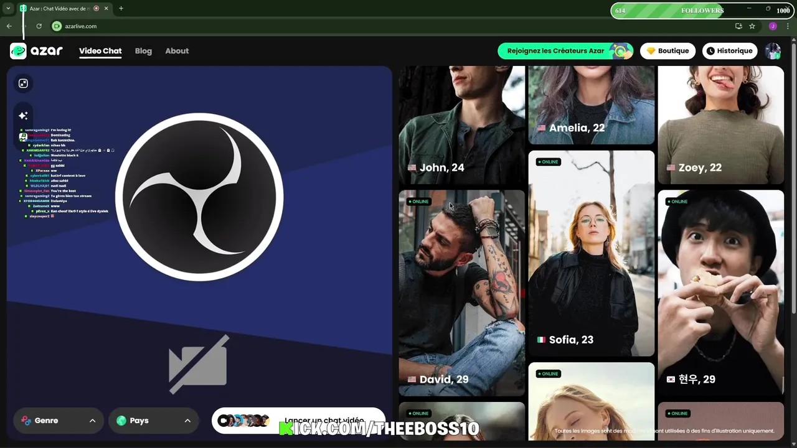Screen dimensions: 797x448
Task: Close the Azar browser tab
Action: click(106, 9)
